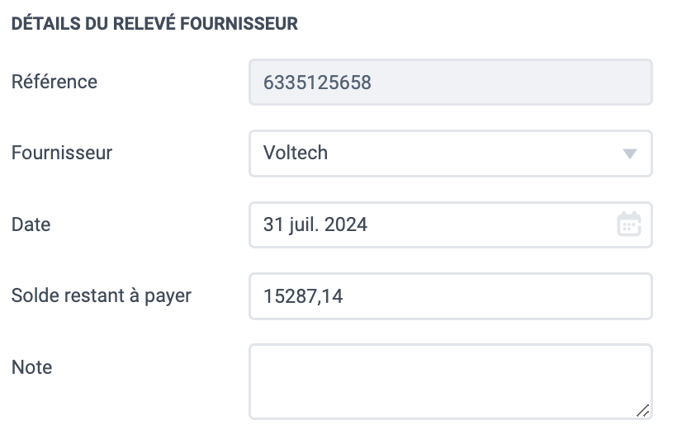Focus the Note text area
Screen dimensions: 677x439
450,381
